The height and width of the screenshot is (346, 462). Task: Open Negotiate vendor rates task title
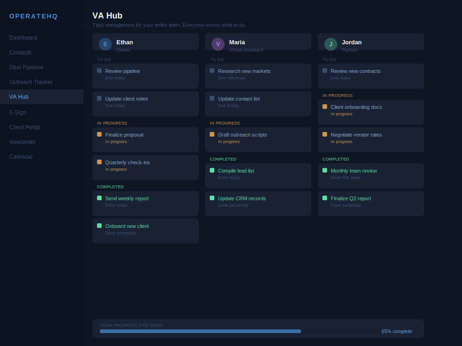pos(356,135)
